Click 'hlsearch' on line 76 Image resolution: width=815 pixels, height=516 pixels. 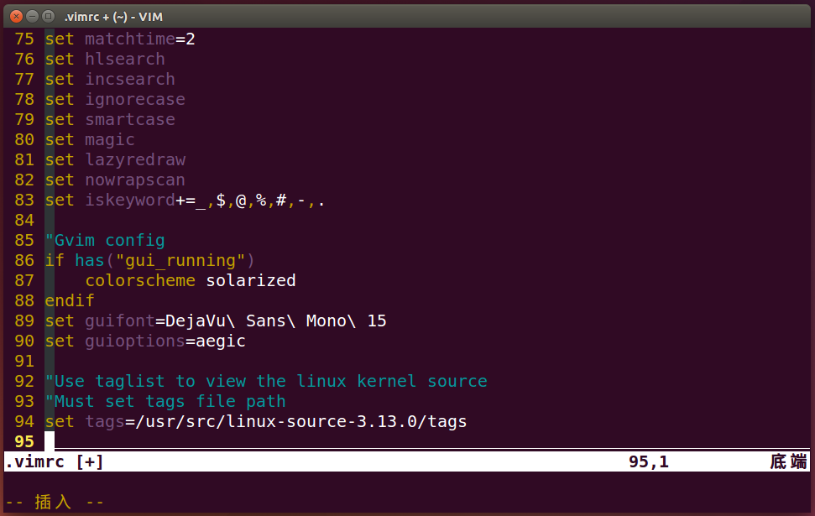click(125, 60)
